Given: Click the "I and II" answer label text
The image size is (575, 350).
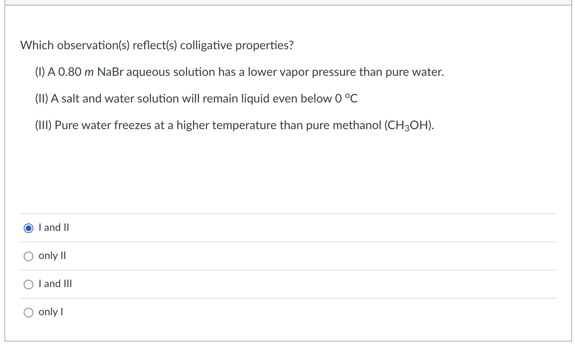Looking at the screenshot, I should point(54,228).
